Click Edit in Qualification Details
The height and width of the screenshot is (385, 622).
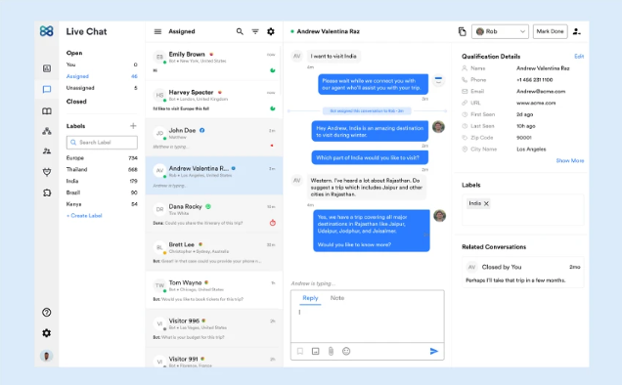coord(579,57)
